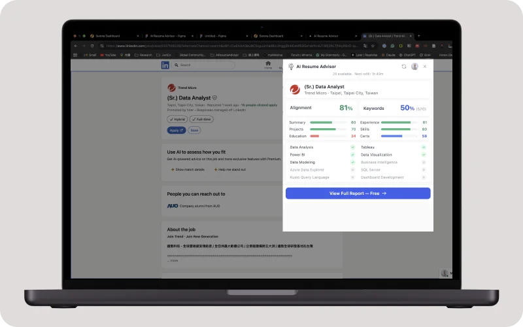Click the browser back arrow

(76, 46)
